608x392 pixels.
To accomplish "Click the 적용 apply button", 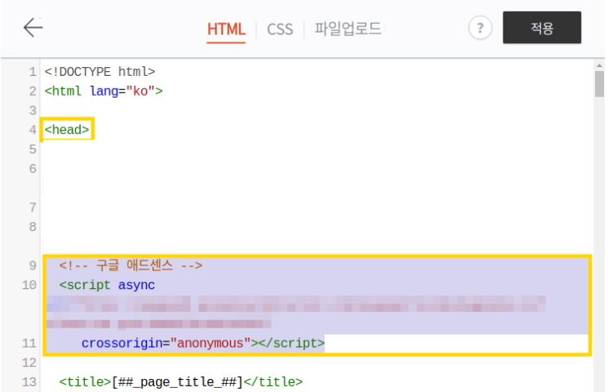I will point(542,28).
